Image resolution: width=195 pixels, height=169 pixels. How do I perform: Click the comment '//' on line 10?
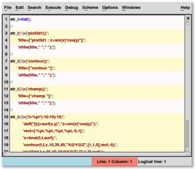[x=11, y=82]
